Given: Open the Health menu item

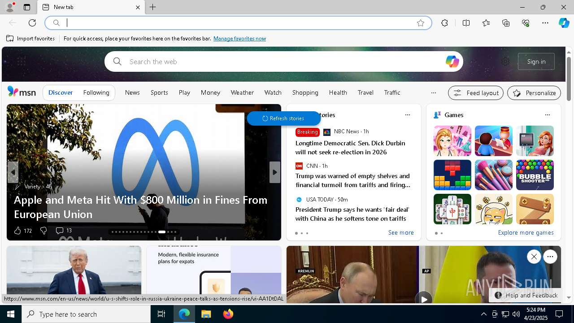Looking at the screenshot, I should click(x=338, y=92).
